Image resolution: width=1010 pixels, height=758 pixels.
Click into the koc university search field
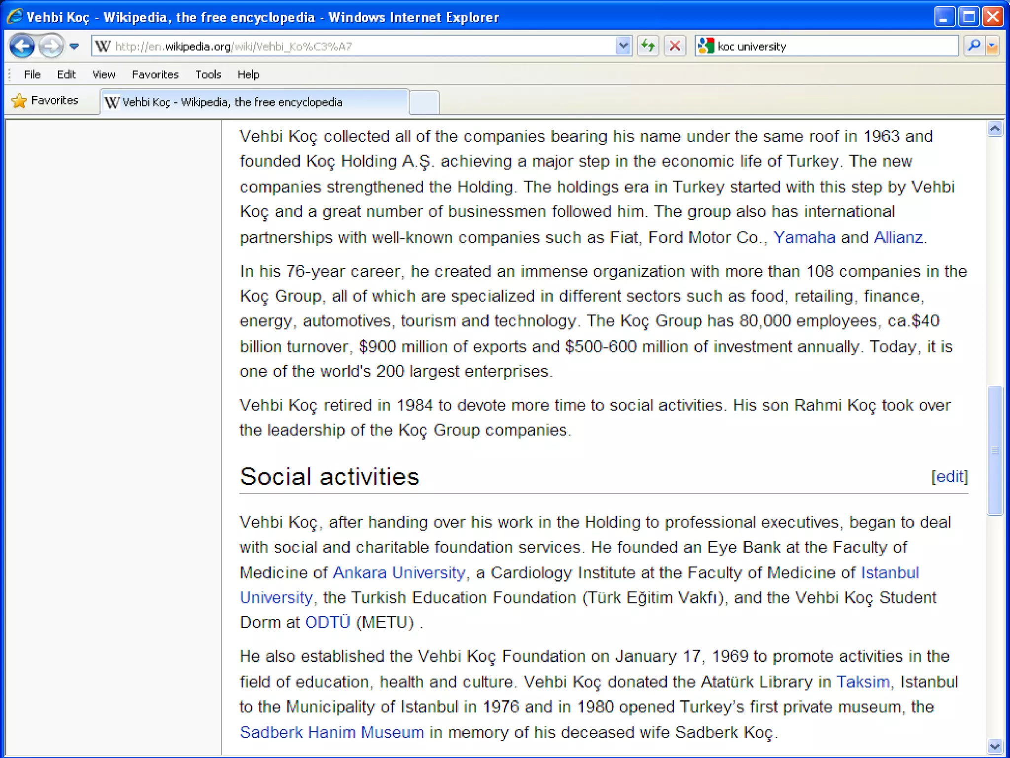point(833,46)
